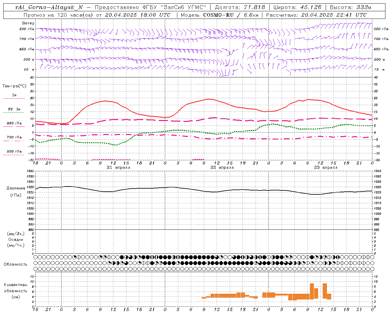This screenshot has width=390, height=312.
Task: Click the dashed legend line under Td 2м
Action: coord(14,113)
